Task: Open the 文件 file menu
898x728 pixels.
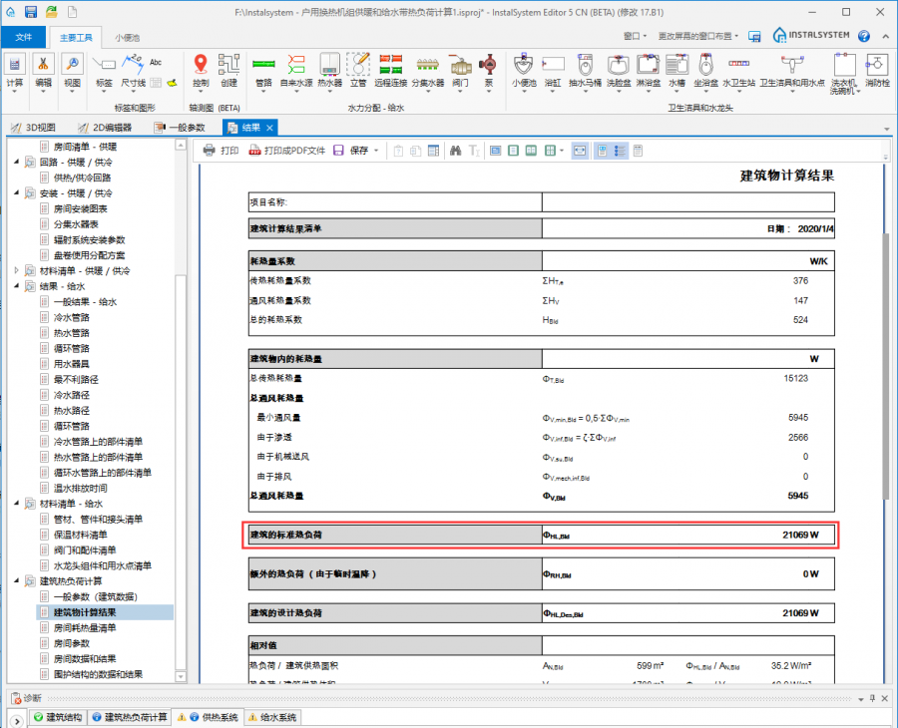Action: 24,36
